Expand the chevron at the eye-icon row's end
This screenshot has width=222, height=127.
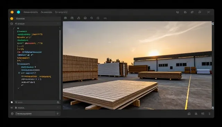coord(58,108)
